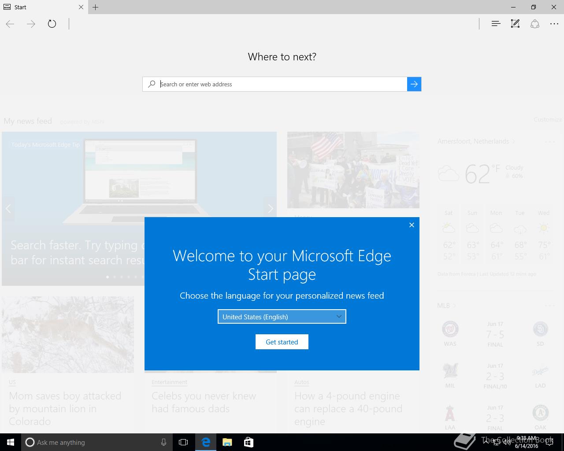Image resolution: width=564 pixels, height=451 pixels.
Task: Make a Web Note with the pen icon
Action: coord(515,24)
